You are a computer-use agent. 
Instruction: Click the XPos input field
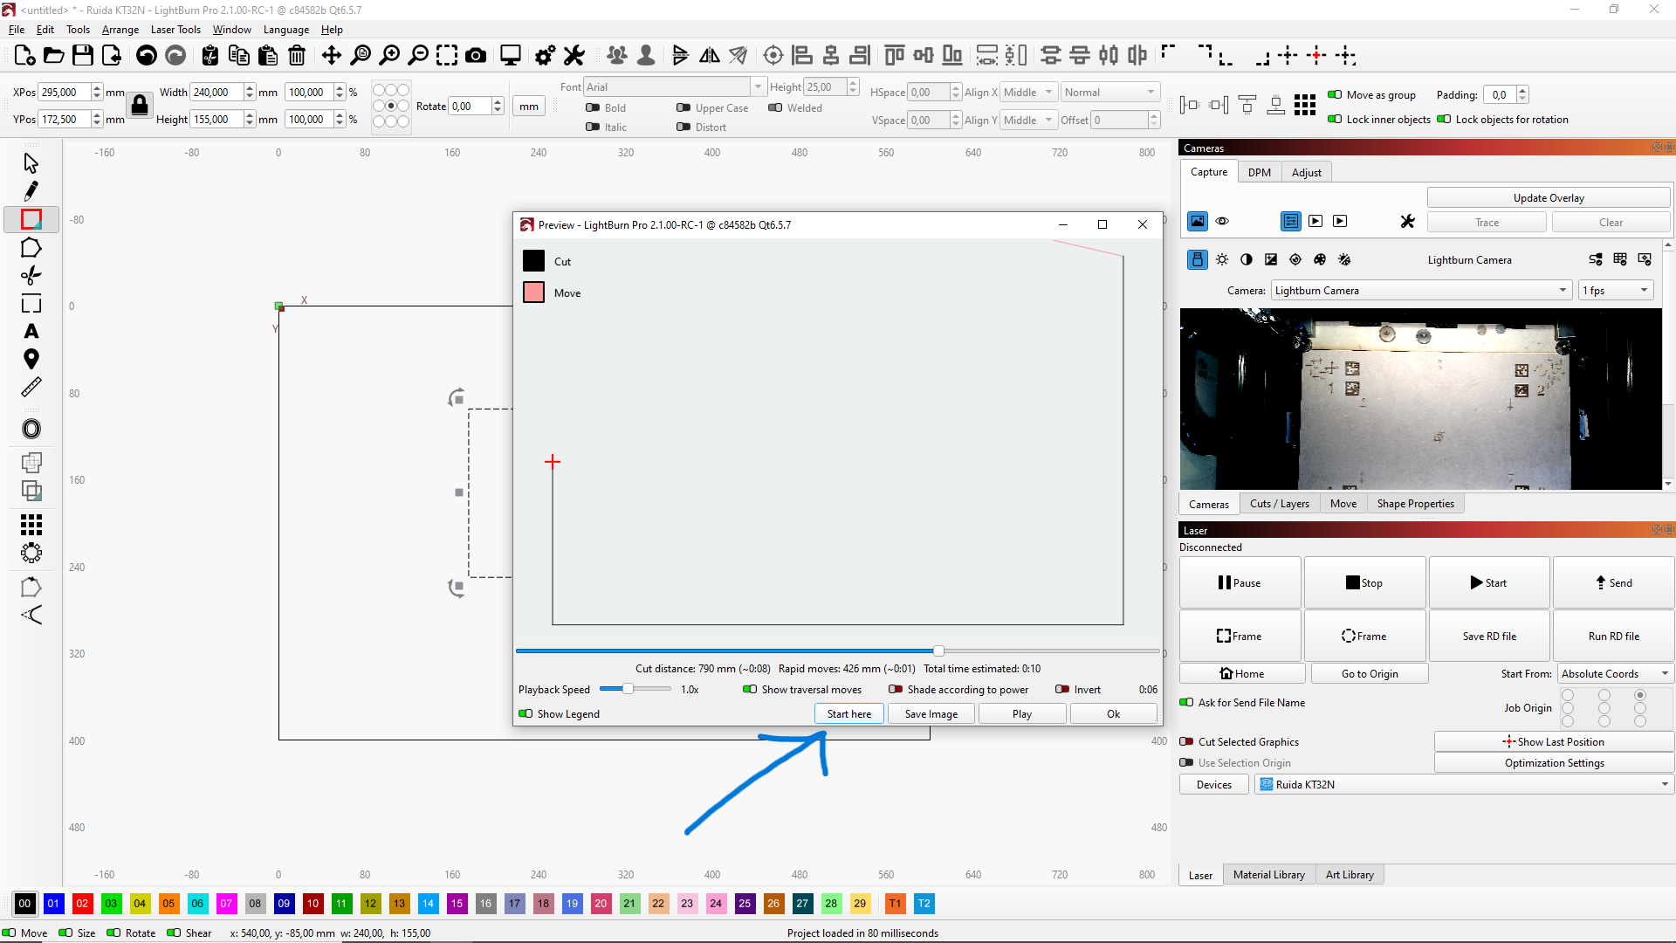click(x=64, y=93)
